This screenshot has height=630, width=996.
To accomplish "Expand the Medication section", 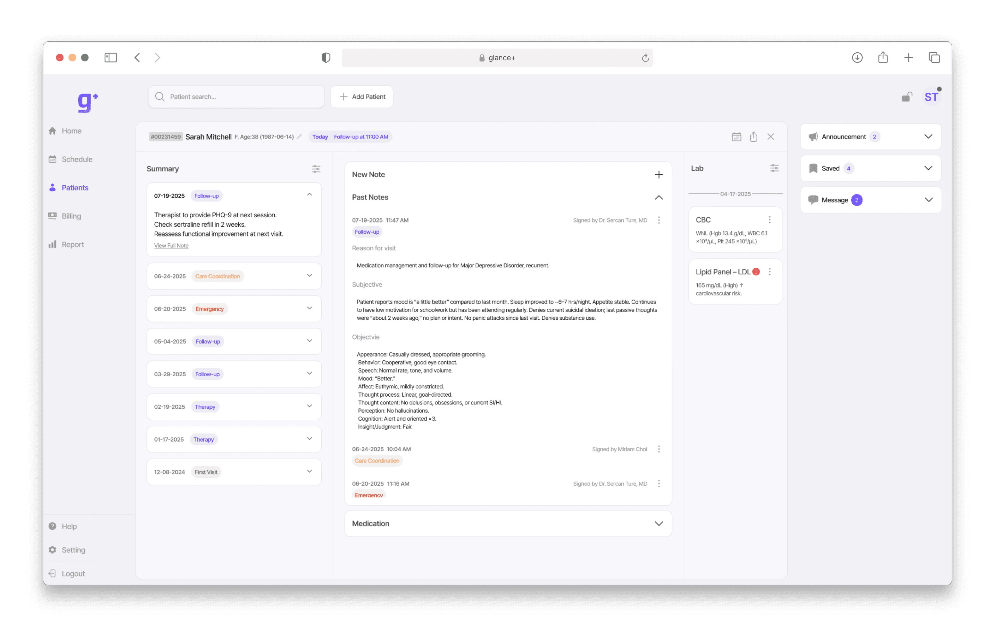I will click(659, 524).
